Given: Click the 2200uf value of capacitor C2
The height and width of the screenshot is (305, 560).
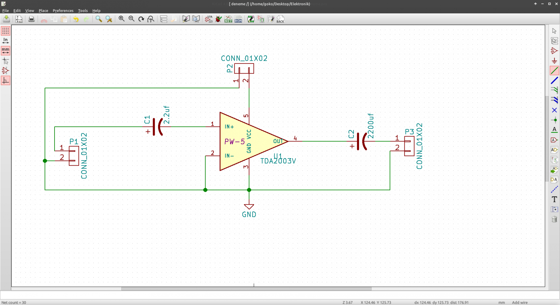Looking at the screenshot, I should pyautogui.click(x=370, y=126).
